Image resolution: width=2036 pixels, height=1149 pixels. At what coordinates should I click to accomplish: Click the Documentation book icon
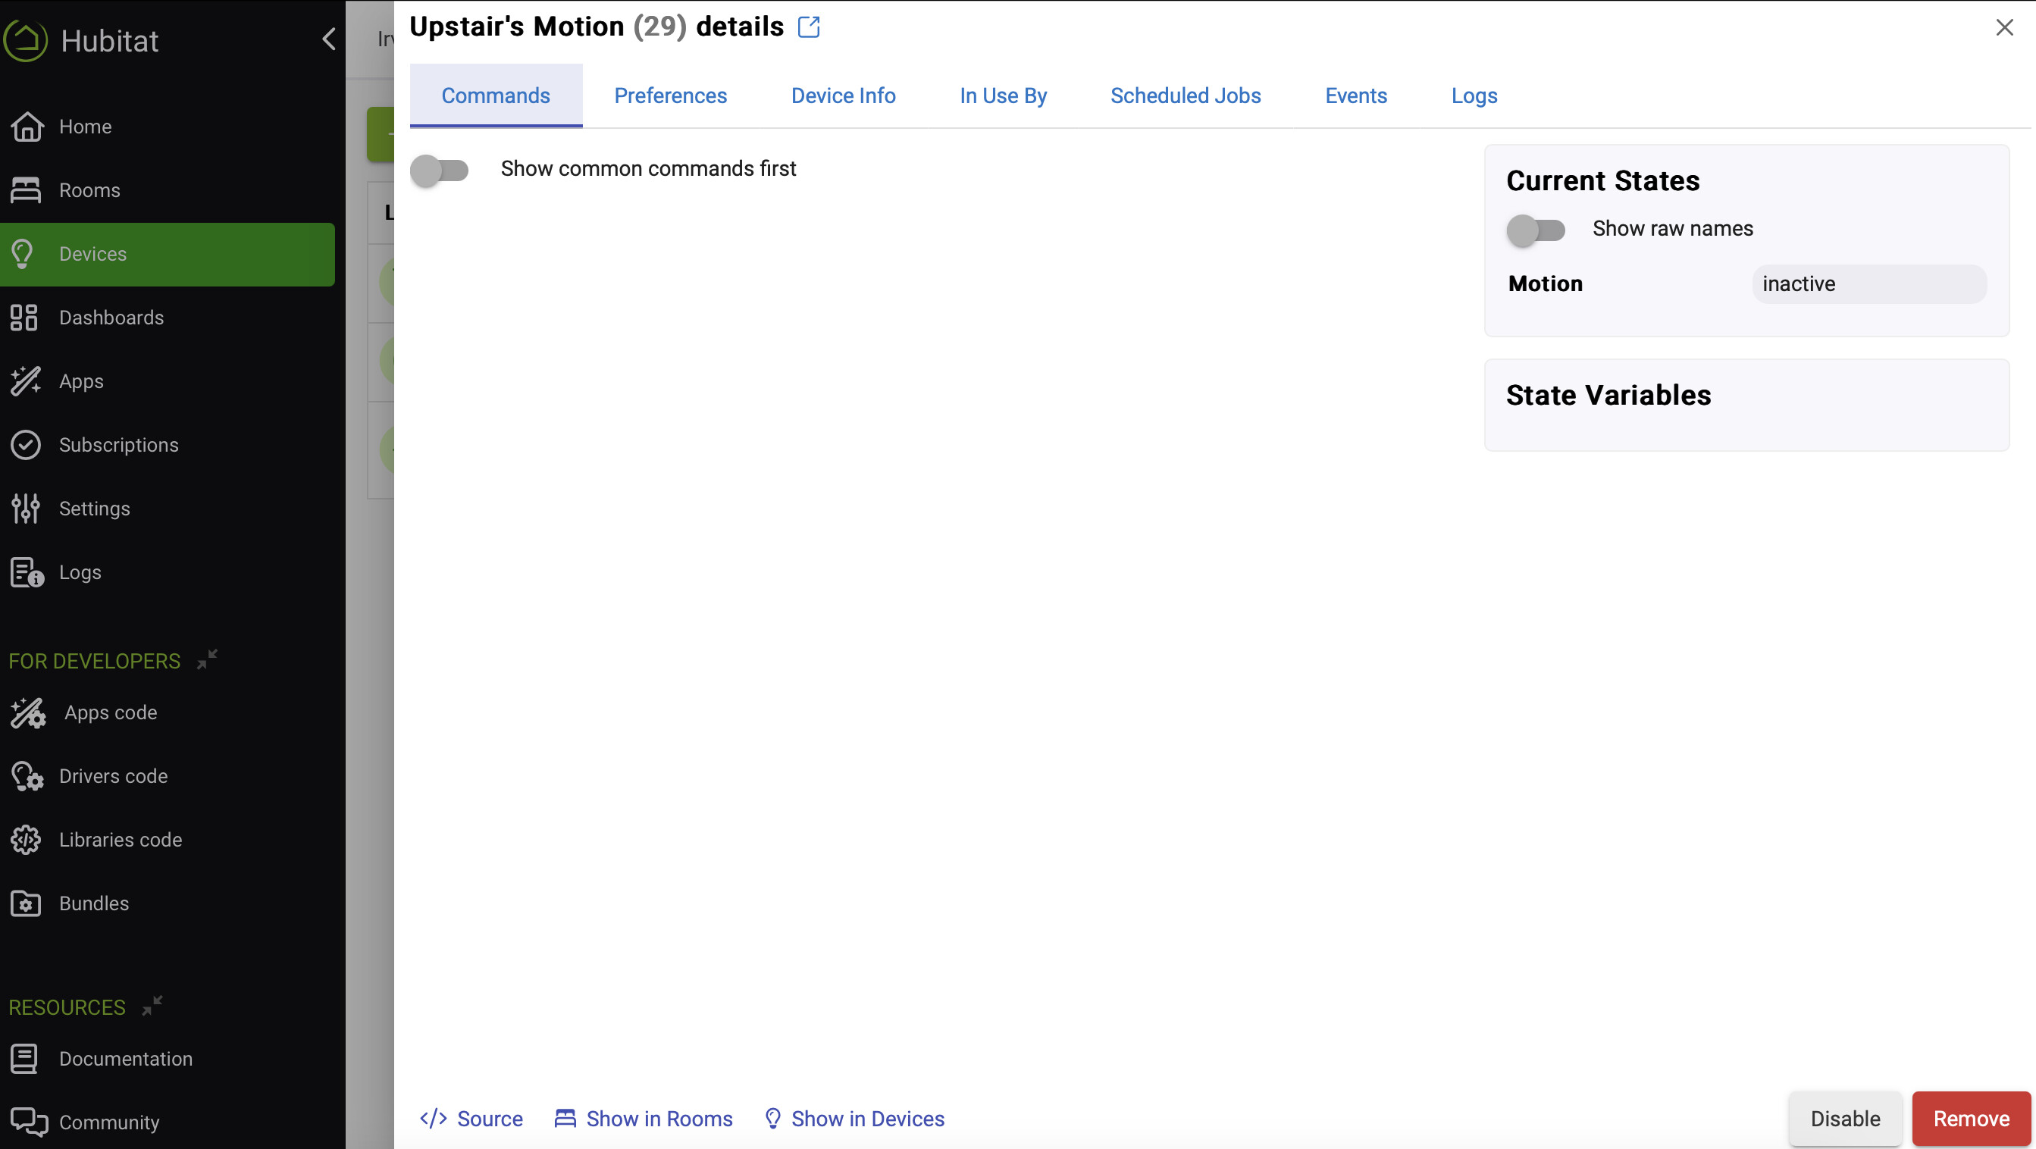(x=24, y=1059)
